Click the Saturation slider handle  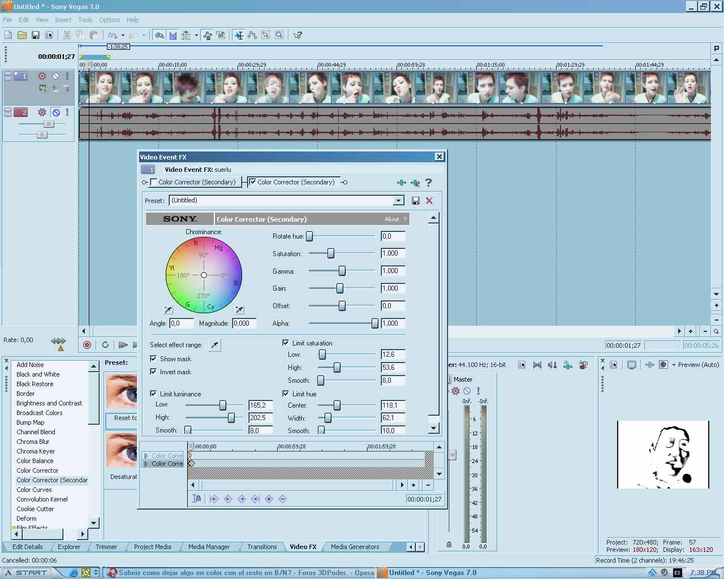[331, 254]
